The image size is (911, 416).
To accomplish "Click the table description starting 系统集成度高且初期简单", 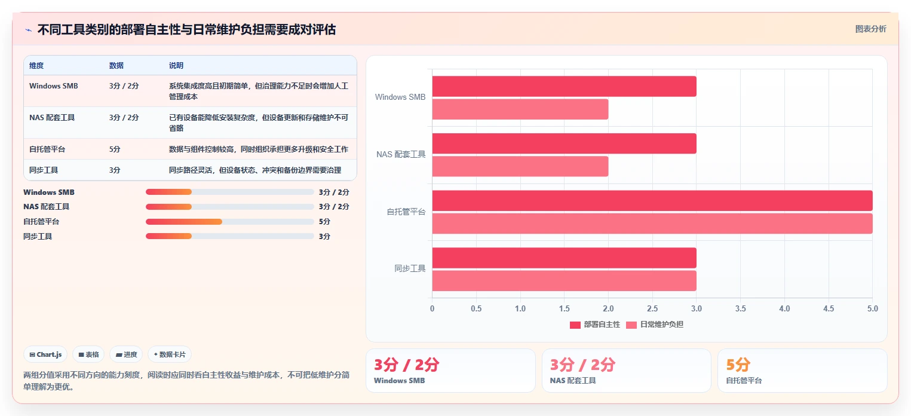I will click(259, 91).
